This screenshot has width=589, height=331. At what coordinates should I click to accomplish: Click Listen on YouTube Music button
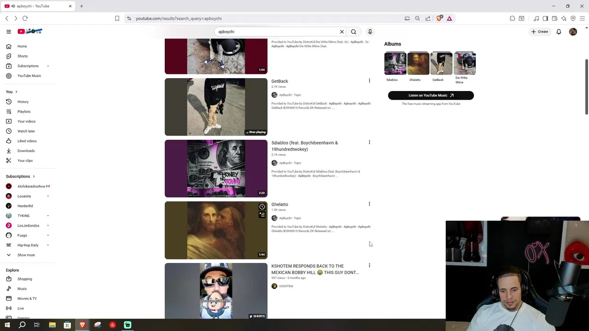431,95
